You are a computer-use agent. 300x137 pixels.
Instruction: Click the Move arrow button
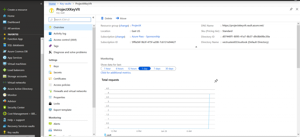(x=121, y=18)
